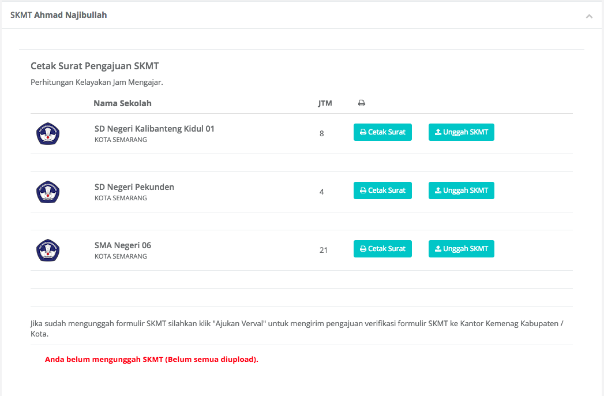This screenshot has width=604, height=396.
Task: Print the letter for SD Negeri Pekunden
Action: [x=382, y=190]
